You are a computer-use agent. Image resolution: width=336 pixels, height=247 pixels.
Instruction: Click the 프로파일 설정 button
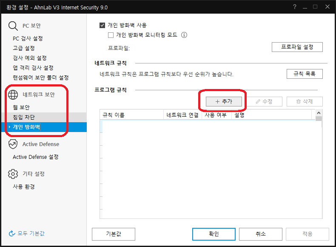point(297,47)
